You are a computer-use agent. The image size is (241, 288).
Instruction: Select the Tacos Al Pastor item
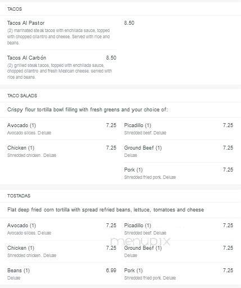pyautogui.click(x=26, y=23)
